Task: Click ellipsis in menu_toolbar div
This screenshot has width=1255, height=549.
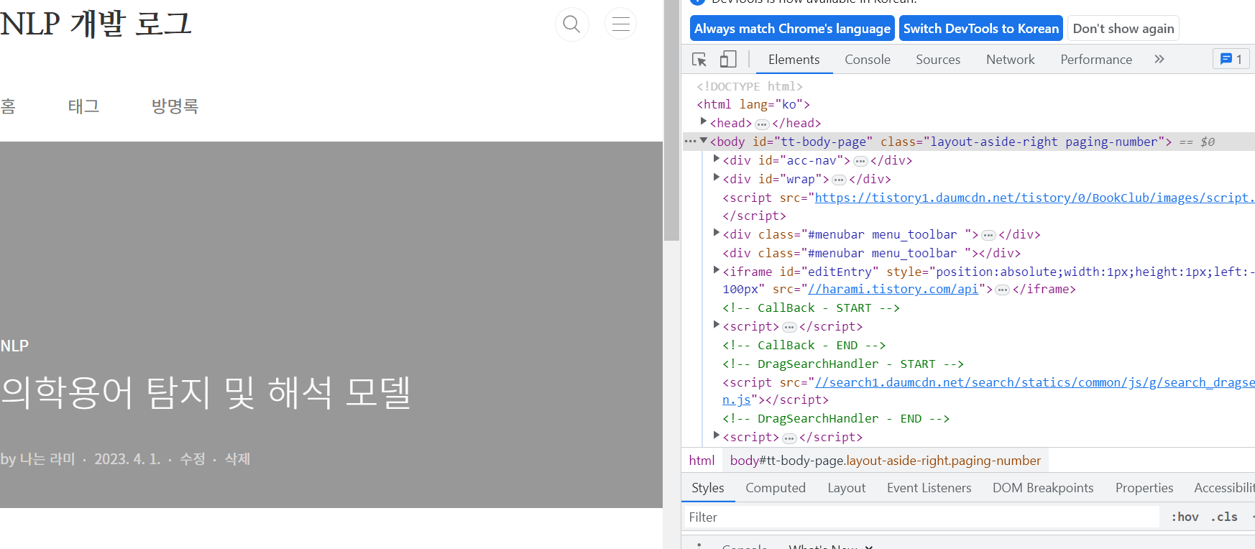Action: [x=988, y=235]
